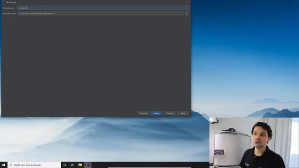Open File Explorer from the taskbar
This screenshot has width=299, height=168.
pyautogui.click(x=80, y=165)
